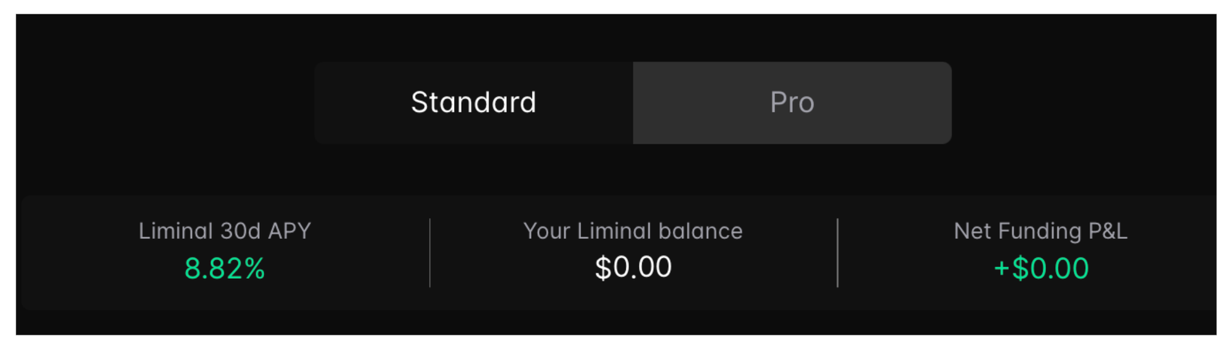The image size is (1232, 349).
Task: Click the divider between APY and balance
Action: (x=430, y=252)
